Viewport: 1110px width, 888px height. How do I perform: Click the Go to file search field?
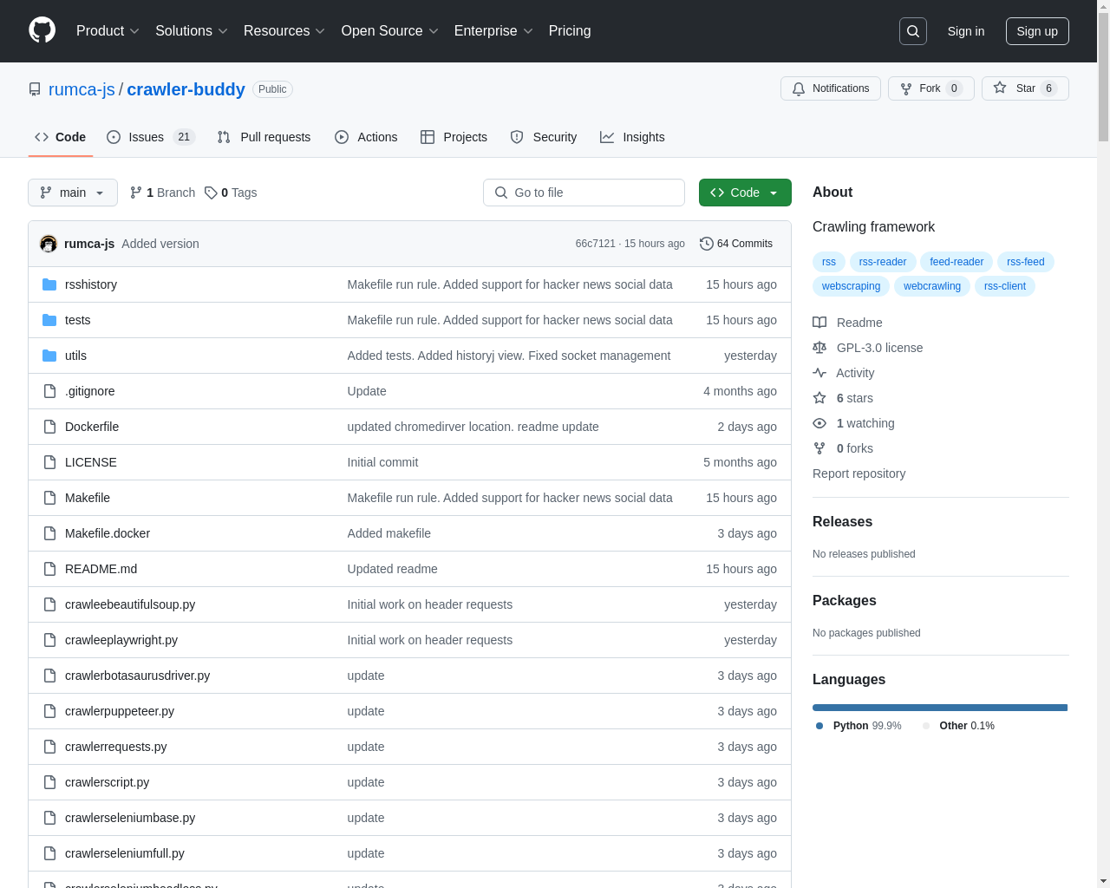tap(584, 193)
